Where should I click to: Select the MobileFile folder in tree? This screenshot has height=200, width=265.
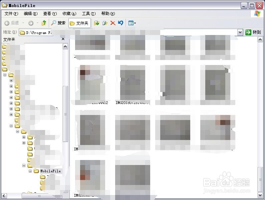50,171
